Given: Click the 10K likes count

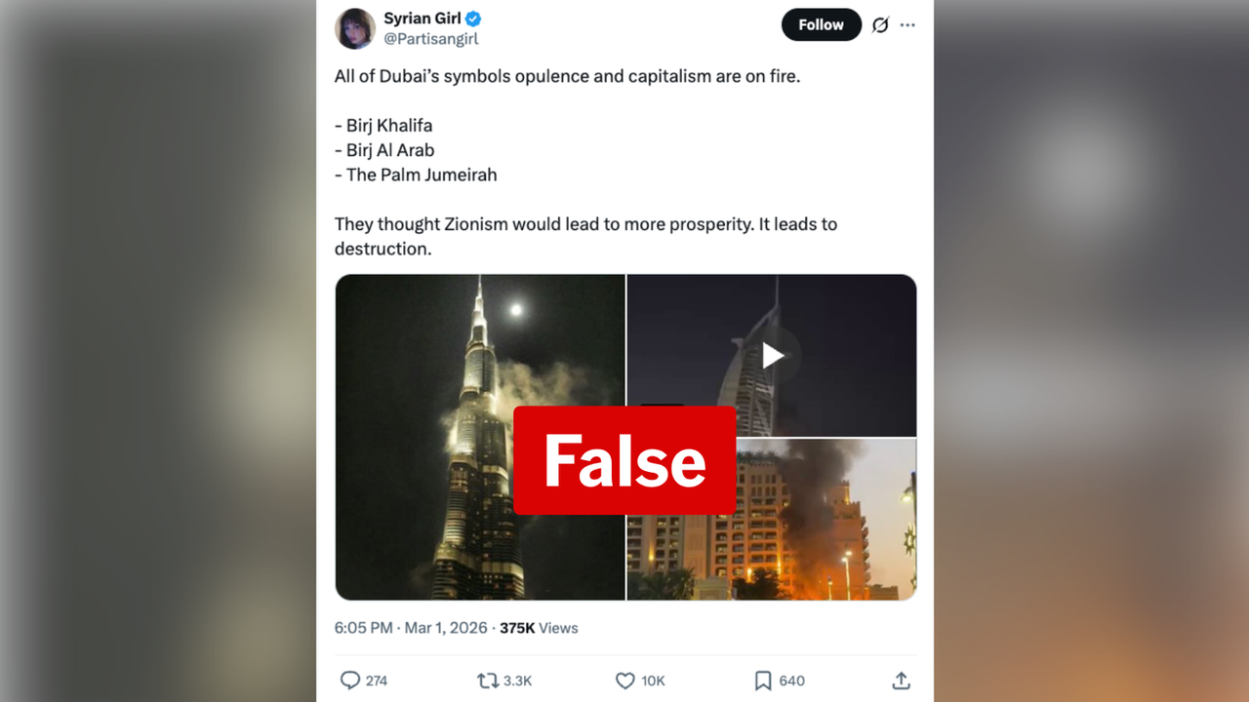Looking at the screenshot, I should 652,681.
